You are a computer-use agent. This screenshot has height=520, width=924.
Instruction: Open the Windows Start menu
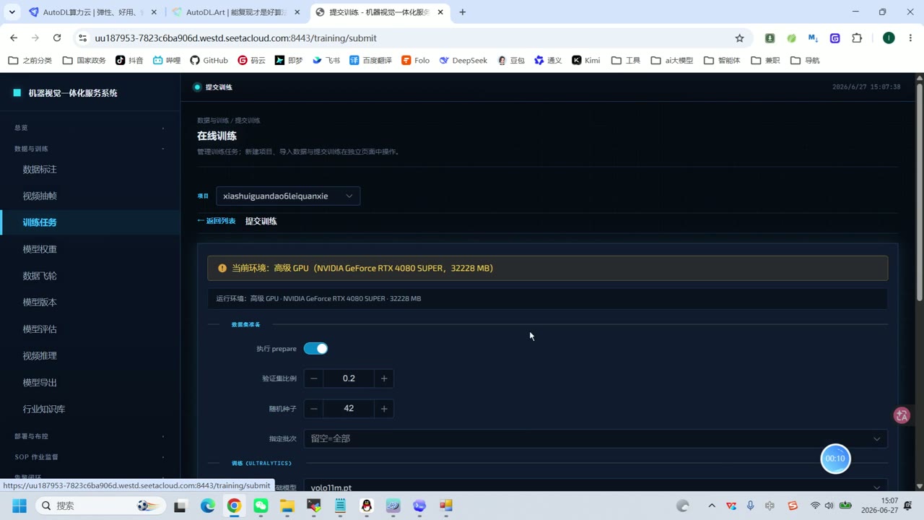(19, 506)
